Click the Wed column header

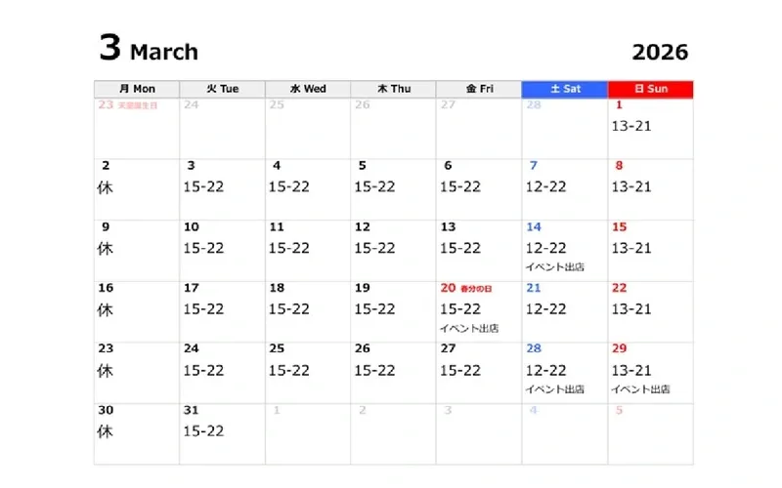coord(308,89)
